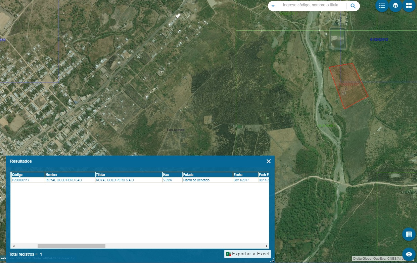Close the Resultados panel
Viewport: 417px width, 263px height.
tap(269, 161)
